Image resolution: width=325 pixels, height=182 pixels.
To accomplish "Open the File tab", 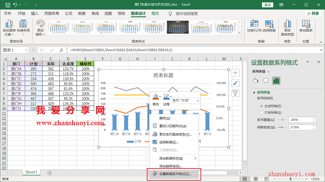I will (x=8, y=13).
